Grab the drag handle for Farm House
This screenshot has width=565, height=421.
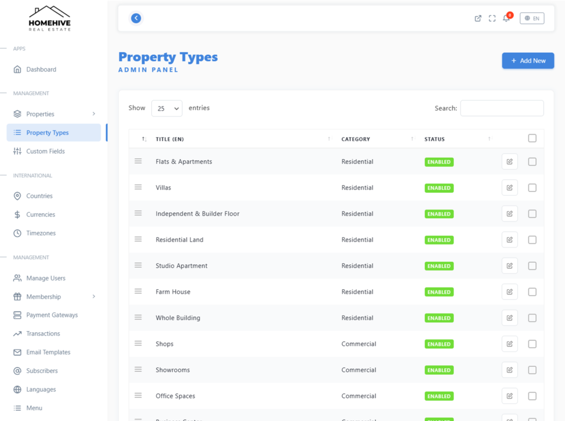138,292
